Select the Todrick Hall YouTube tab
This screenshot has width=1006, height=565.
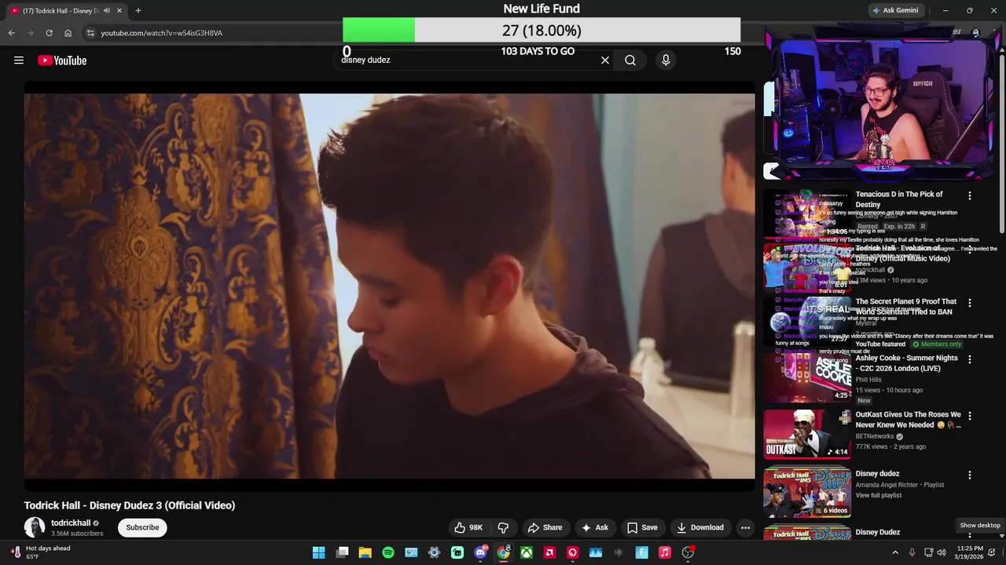coord(61,10)
